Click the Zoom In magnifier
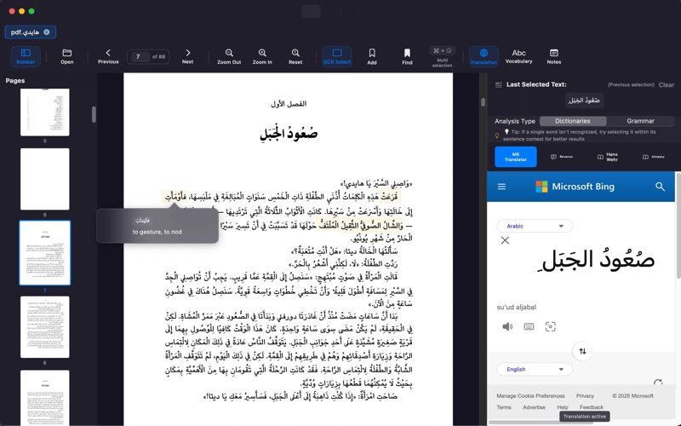The image size is (681, 426). point(262,56)
